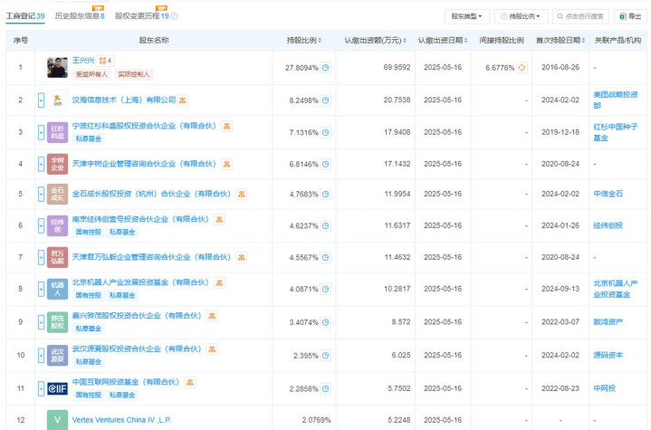Open 敦鸿资产 link
This screenshot has width=651, height=430.
(608, 321)
